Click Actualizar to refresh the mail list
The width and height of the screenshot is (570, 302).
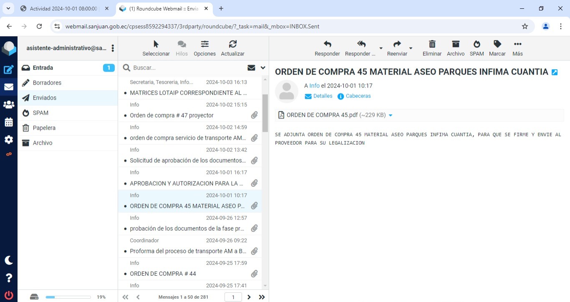[x=232, y=44]
